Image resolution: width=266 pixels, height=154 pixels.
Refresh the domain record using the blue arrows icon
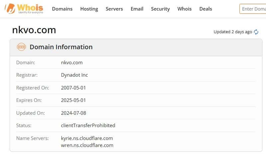tap(256, 32)
